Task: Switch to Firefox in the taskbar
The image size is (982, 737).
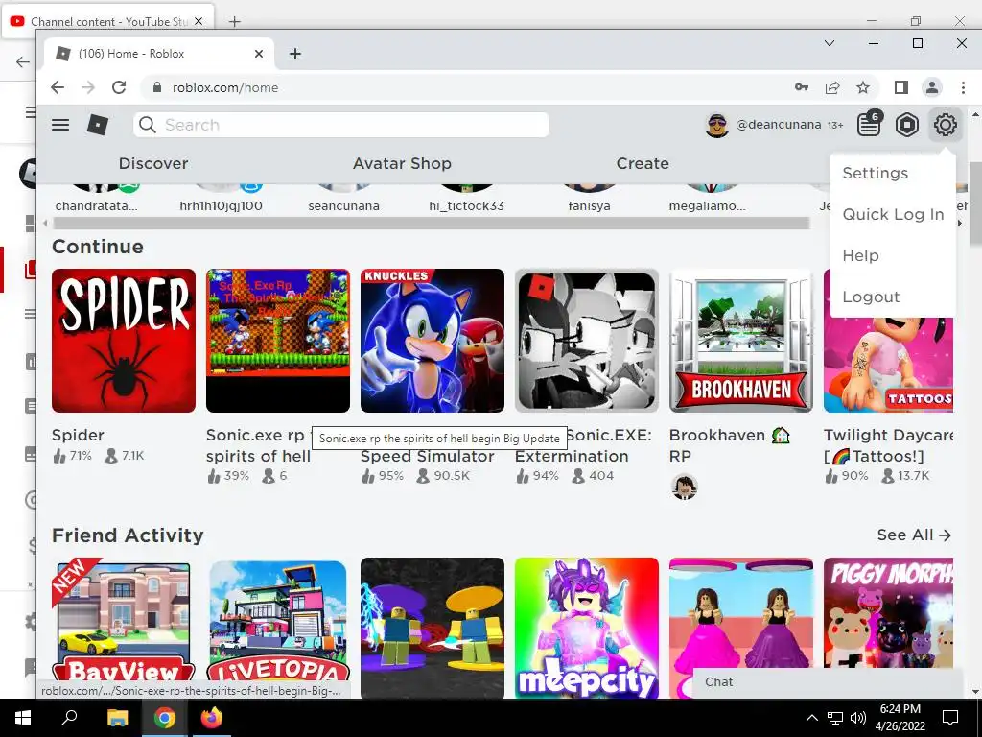Action: coord(212,718)
